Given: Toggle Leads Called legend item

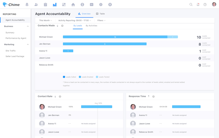Looking at the screenshot, I should pyautogui.click(x=69, y=77).
